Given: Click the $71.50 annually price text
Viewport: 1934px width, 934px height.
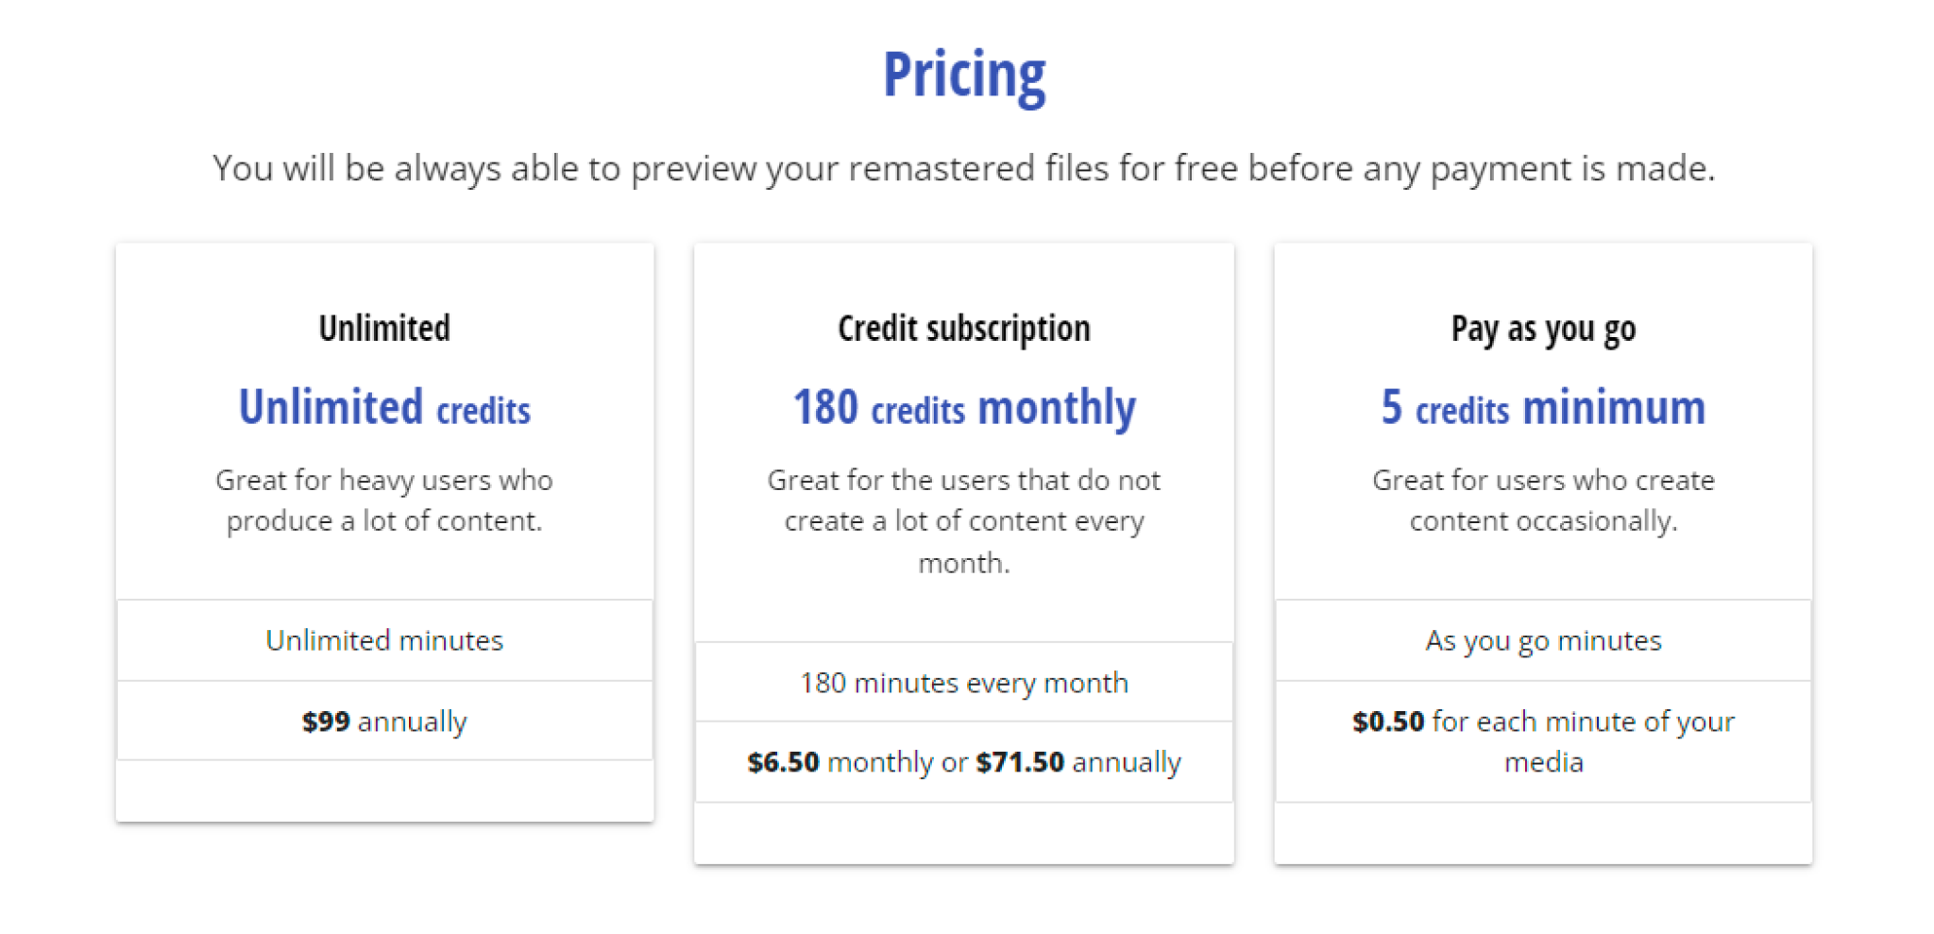Looking at the screenshot, I should [x=1078, y=762].
